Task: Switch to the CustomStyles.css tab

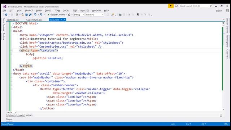Action: pos(34,20)
